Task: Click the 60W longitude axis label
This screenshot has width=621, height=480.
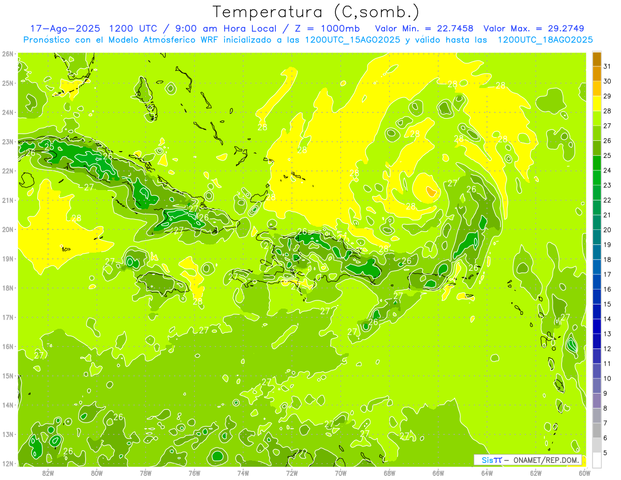Action: click(x=584, y=473)
